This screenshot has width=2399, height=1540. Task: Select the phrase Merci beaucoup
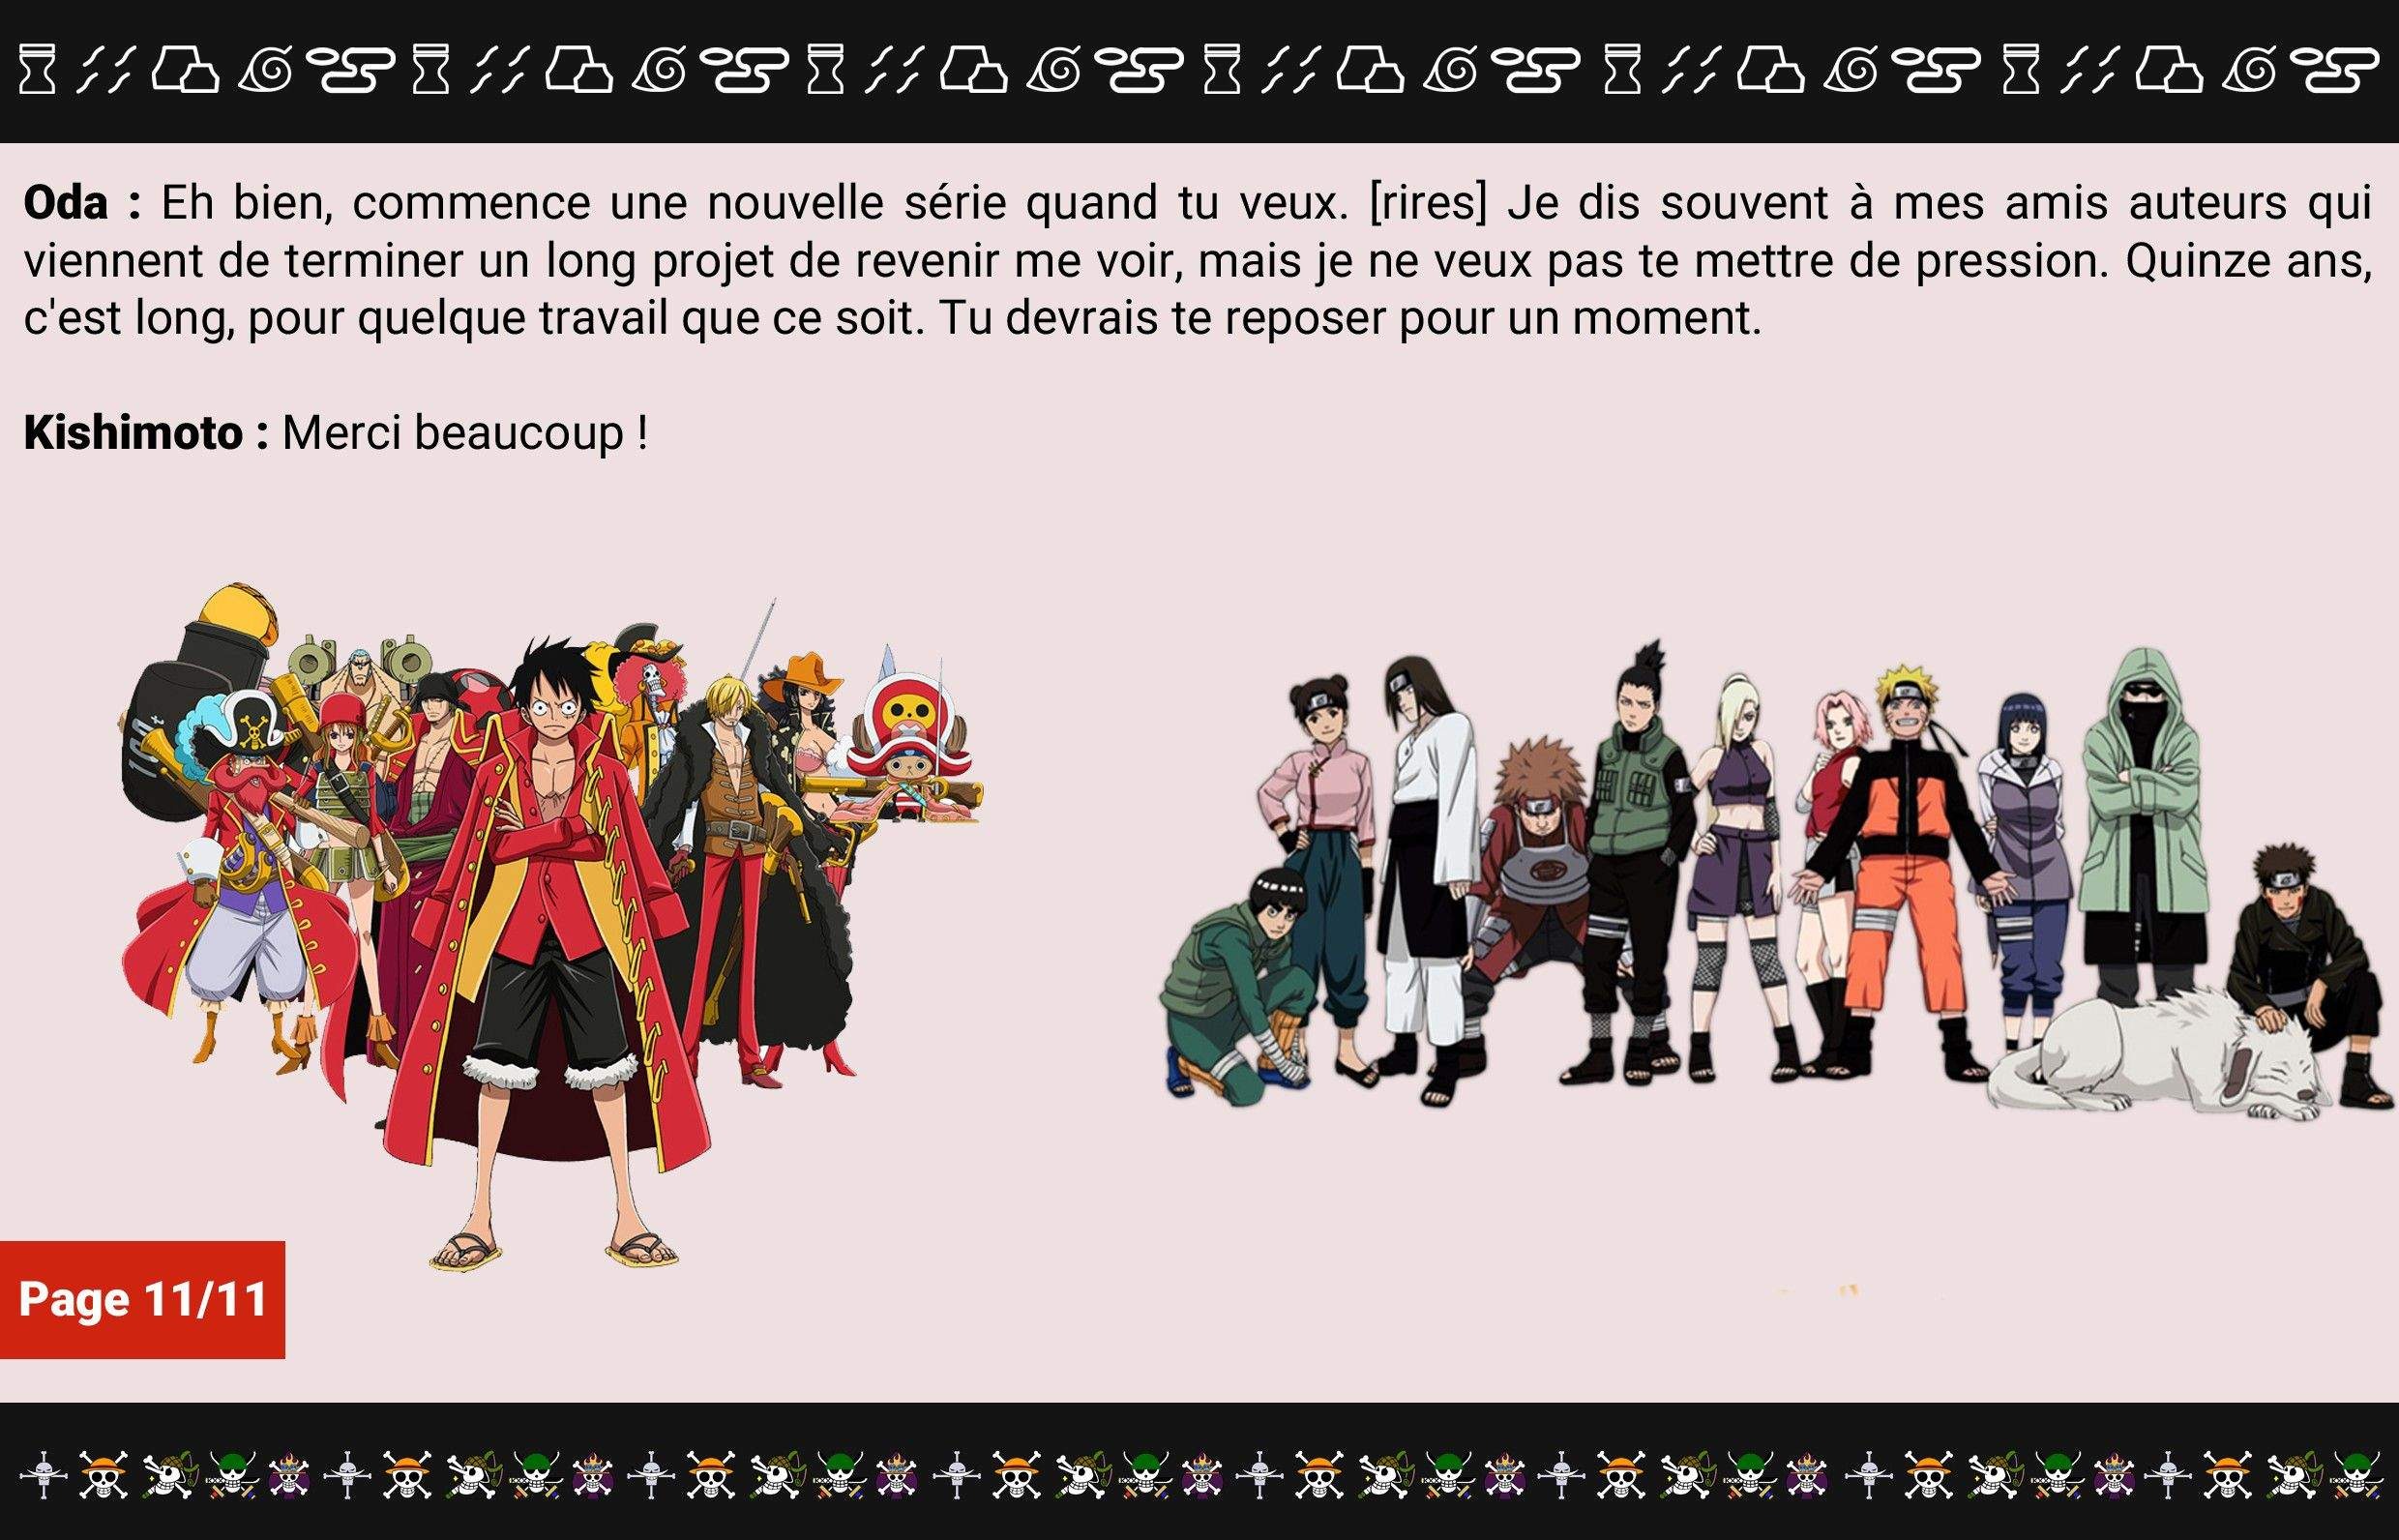pos(460,432)
